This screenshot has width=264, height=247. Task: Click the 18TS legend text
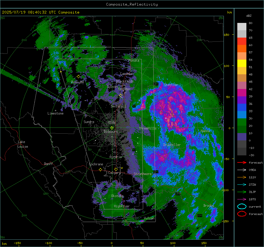click(x=252, y=199)
